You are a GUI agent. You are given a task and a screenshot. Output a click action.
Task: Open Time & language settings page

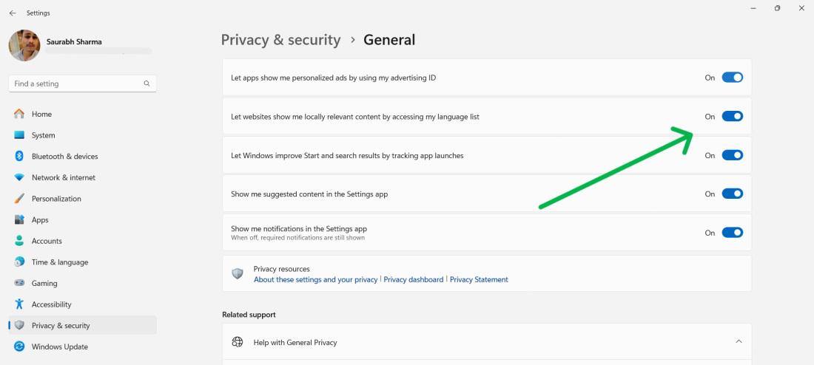(x=59, y=262)
